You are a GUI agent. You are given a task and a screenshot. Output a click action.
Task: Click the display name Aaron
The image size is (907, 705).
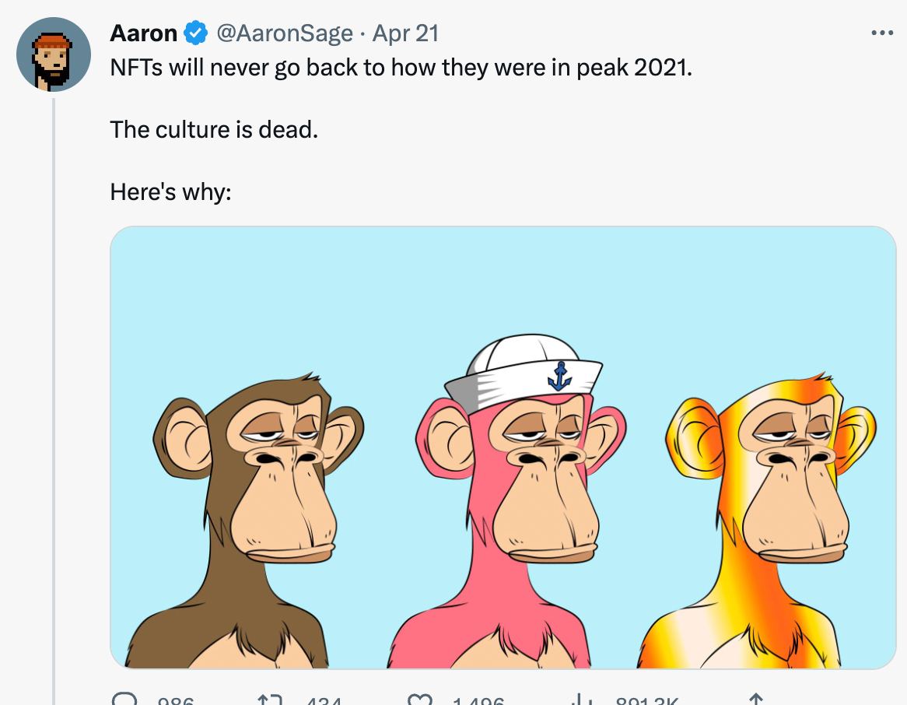coord(143,33)
